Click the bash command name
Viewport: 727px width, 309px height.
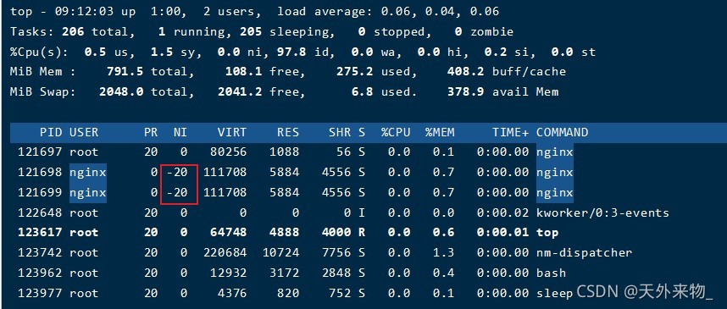(x=552, y=273)
